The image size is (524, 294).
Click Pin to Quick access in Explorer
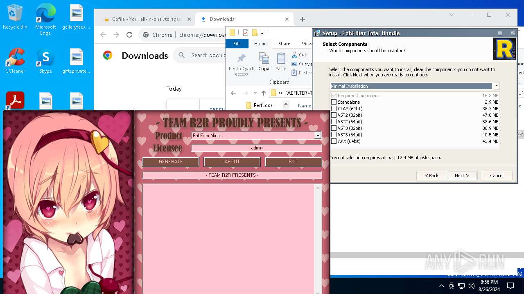(x=242, y=65)
